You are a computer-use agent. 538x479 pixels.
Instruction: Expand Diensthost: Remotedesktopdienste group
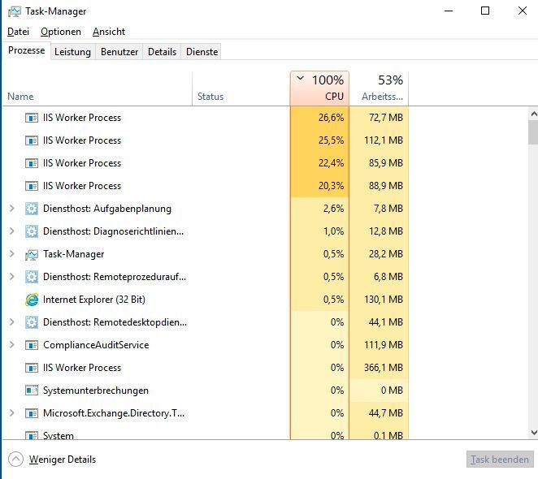click(x=11, y=322)
